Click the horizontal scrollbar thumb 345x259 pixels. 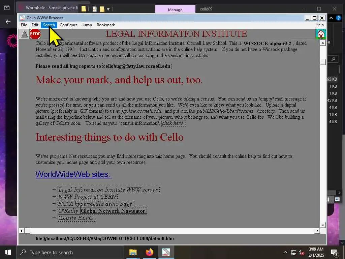click(27, 231)
